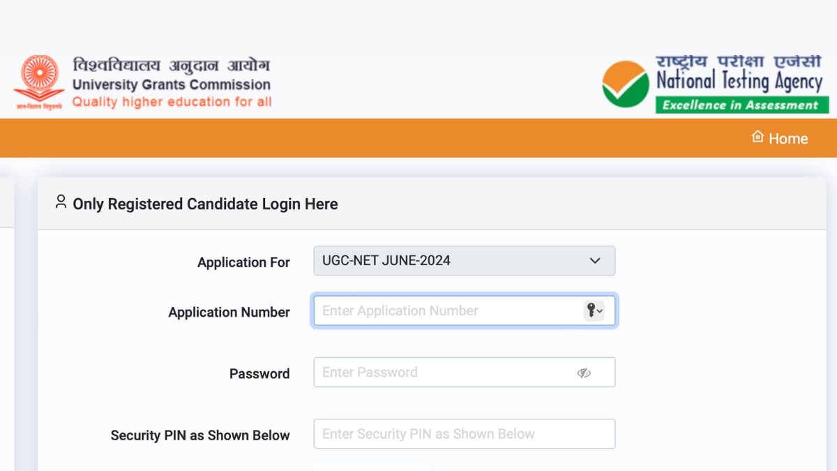Click the registered candidate person icon
The height and width of the screenshot is (471, 837).
[60, 202]
